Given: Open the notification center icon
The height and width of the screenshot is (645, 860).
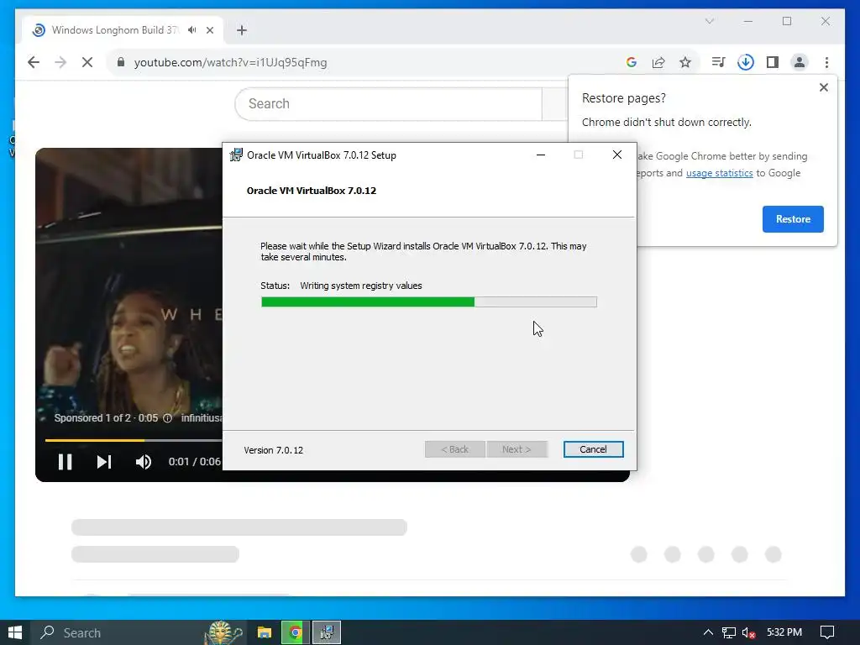Looking at the screenshot, I should click(x=827, y=632).
